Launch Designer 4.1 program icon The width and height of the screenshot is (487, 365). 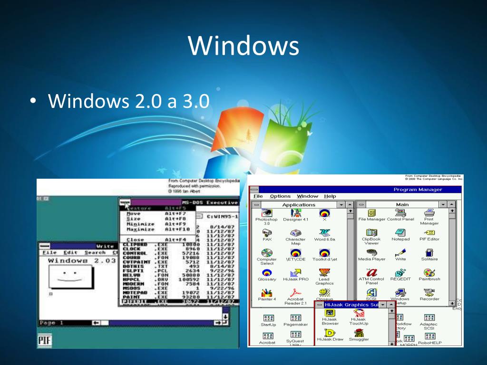296,215
